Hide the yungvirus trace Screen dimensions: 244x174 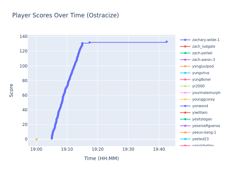click(x=201, y=73)
